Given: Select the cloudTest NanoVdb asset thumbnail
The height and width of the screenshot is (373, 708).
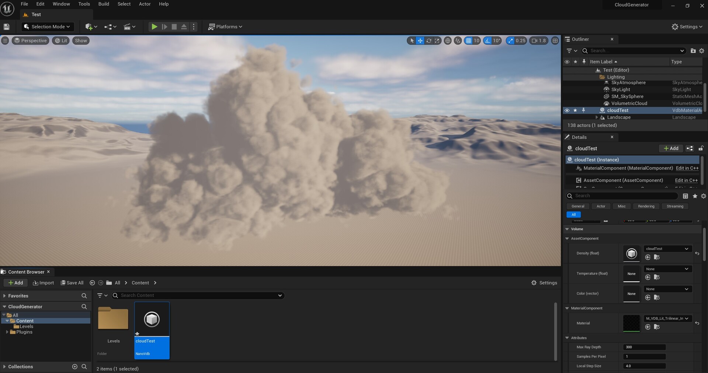Looking at the screenshot, I should click(x=152, y=320).
